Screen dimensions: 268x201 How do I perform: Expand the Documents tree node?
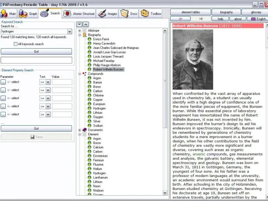pyautogui.click(x=80, y=130)
